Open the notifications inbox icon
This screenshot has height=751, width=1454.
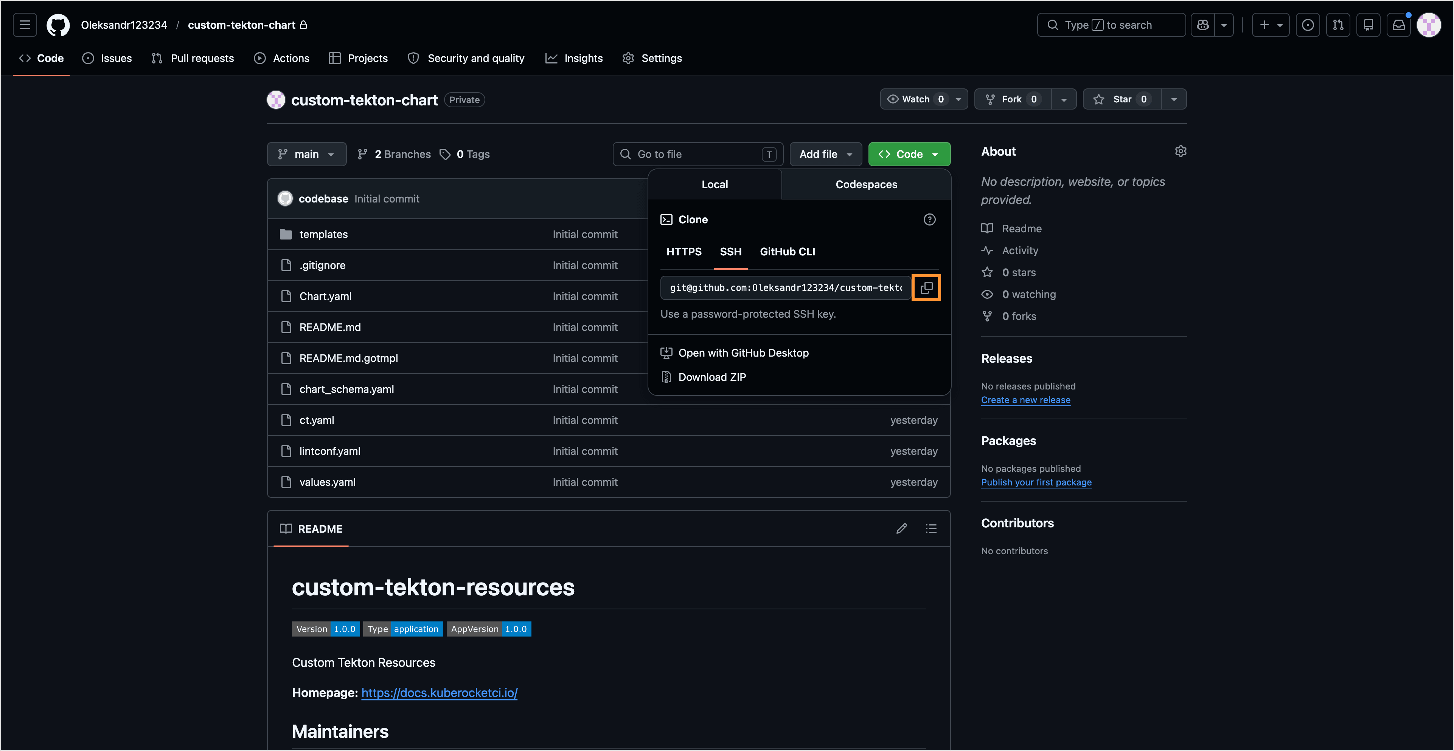pyautogui.click(x=1399, y=25)
